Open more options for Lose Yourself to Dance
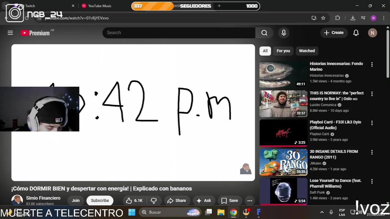This screenshot has height=219, width=390. tap(372, 181)
